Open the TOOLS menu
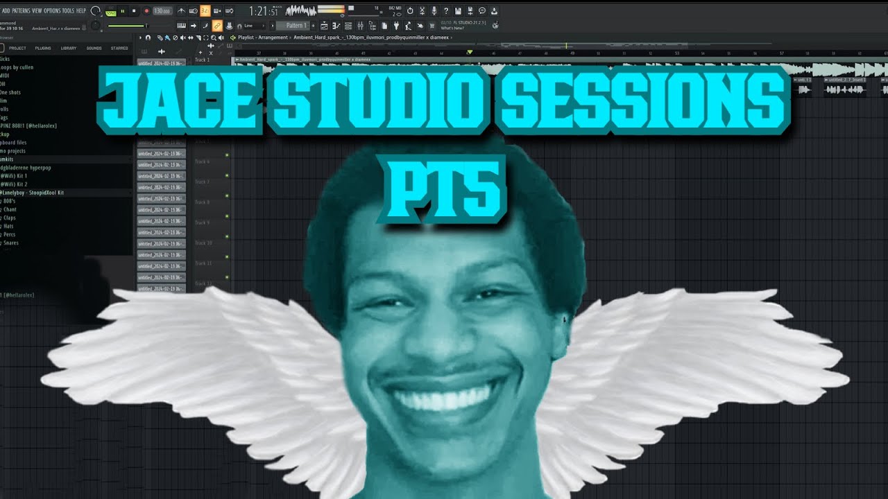888x499 pixels. point(68,11)
